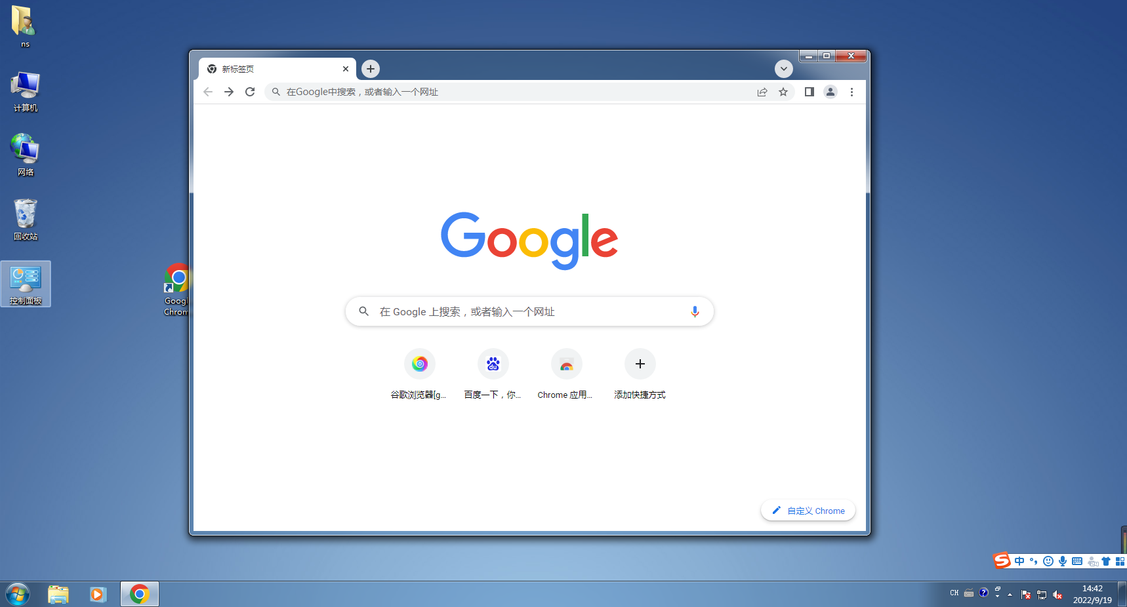
Task: Open a new tab with plus button
Action: [x=371, y=69]
